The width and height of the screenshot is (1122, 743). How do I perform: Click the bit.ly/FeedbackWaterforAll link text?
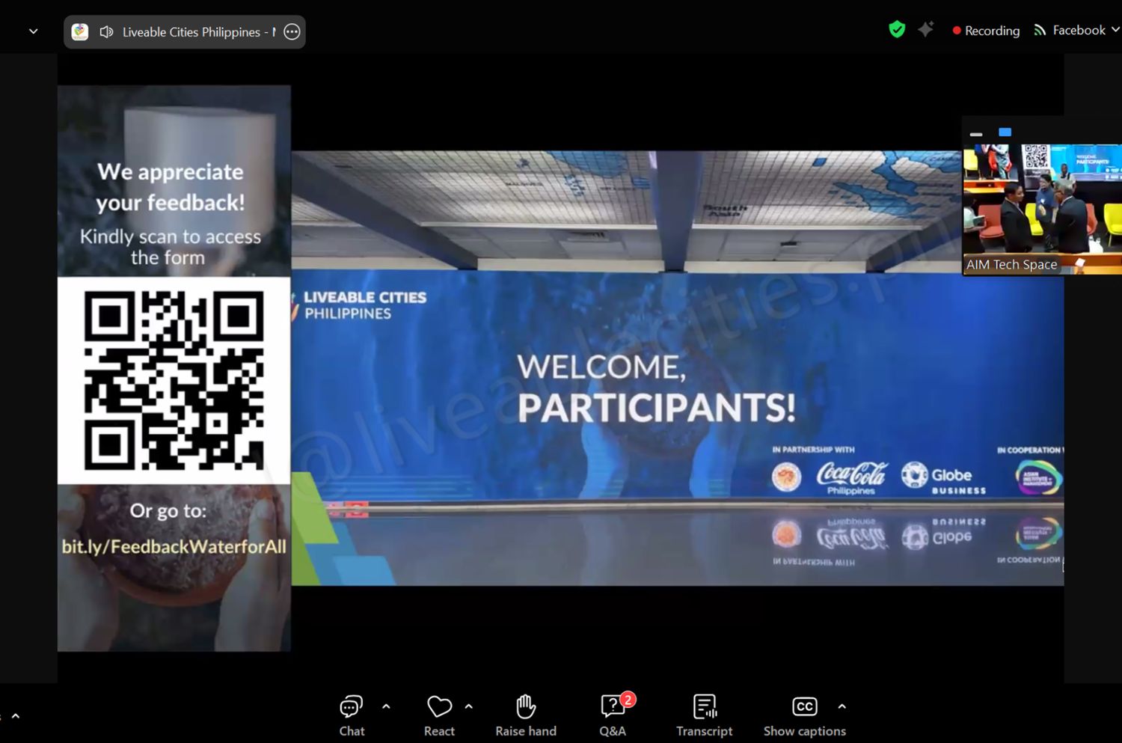pos(174,547)
